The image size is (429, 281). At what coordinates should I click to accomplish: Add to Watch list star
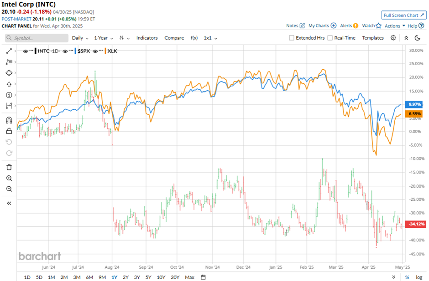pyautogui.click(x=379, y=26)
